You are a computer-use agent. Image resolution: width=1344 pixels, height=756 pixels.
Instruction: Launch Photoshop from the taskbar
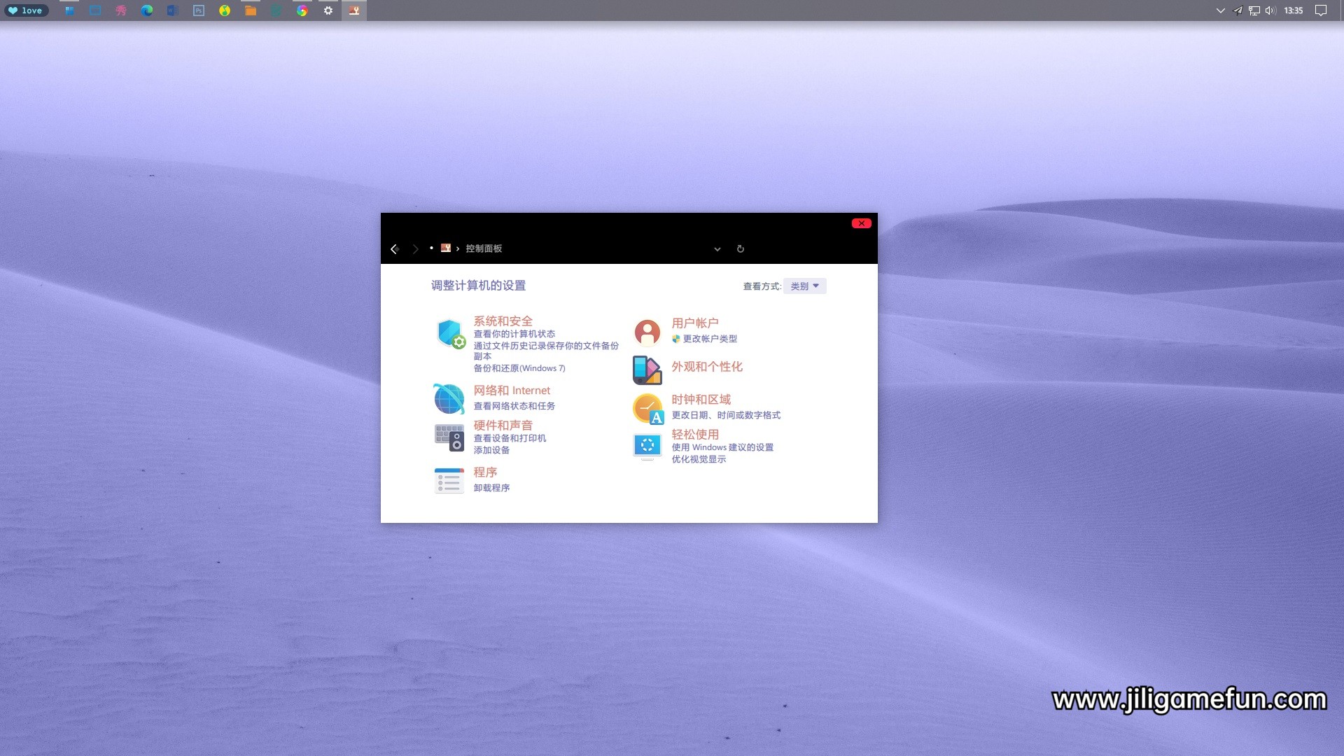199,10
